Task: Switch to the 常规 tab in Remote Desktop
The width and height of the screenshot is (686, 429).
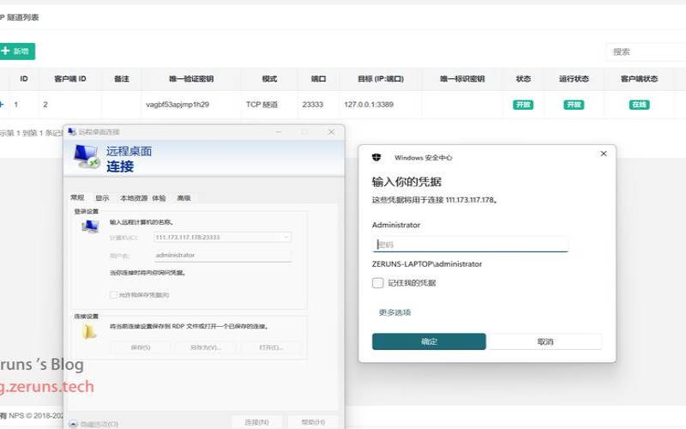Action: pos(77,198)
